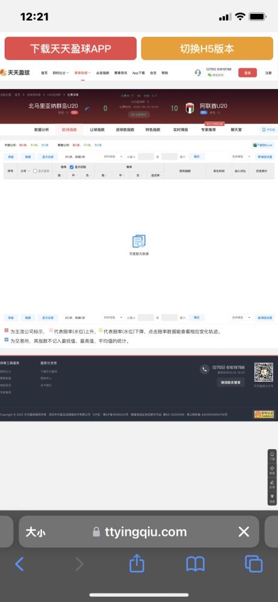Open the Safari share sheet icon
The image size is (278, 602).
[137, 563]
